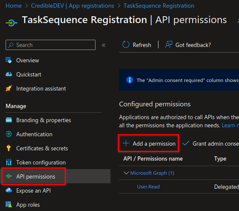This screenshot has height=211, width=239.
Task: Click the checkmark icon for Grant admin consent
Action: coord(186,143)
